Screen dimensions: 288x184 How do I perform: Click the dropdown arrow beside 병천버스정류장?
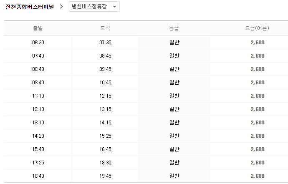(115, 7)
